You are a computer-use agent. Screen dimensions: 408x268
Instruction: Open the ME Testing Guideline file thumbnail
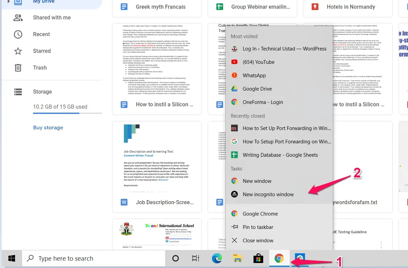(x=363, y=235)
